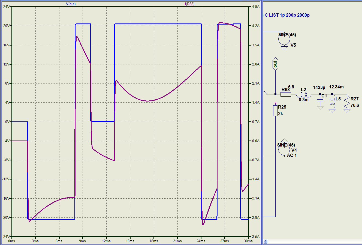Image resolution: width=362 pixels, height=245 pixels.
Task: Click SINE(45) label of V4
Action: (x=286, y=145)
